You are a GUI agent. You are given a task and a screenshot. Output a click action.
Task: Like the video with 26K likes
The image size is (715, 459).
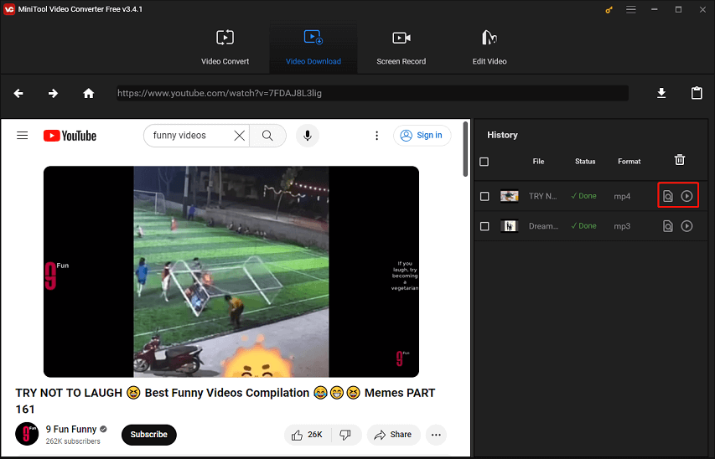coord(308,435)
